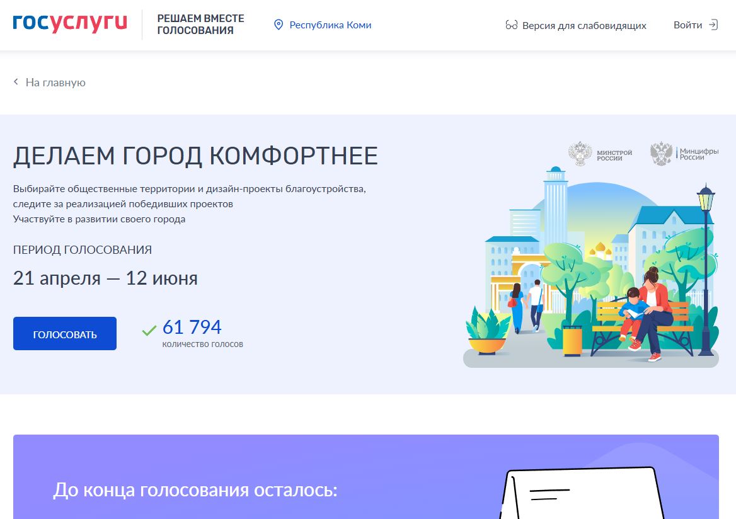736x519 pixels.
Task: Open the Войти sign-in link
Action: (687, 25)
